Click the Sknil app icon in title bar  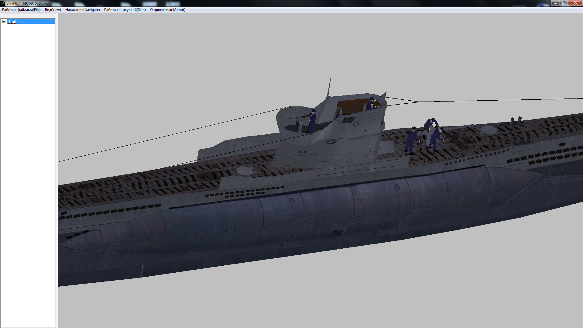3,3
